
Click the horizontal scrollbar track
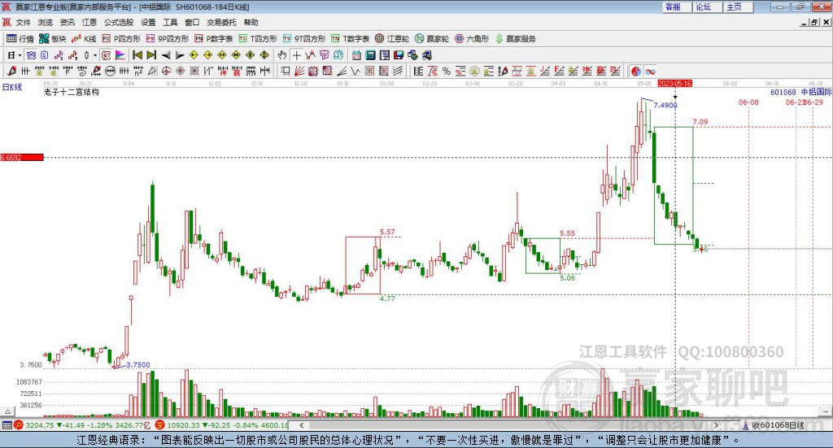click(509, 425)
